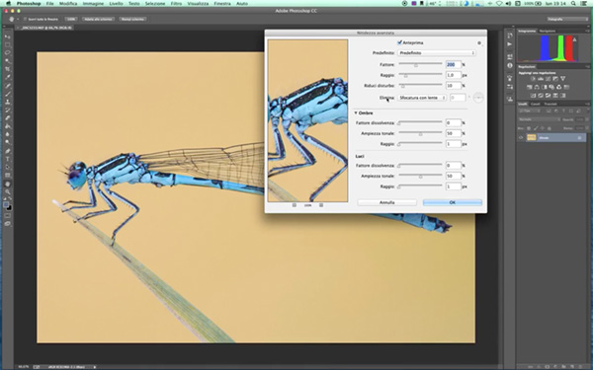This screenshot has width=593, height=370.
Task: Activate the Type tool
Action: 8,159
